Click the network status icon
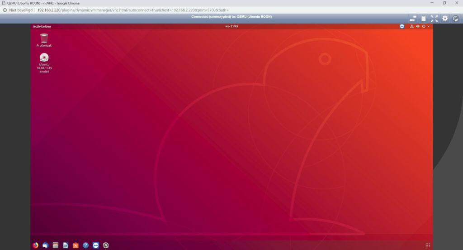Screen dimensions: 463x250 (x=411, y=26)
